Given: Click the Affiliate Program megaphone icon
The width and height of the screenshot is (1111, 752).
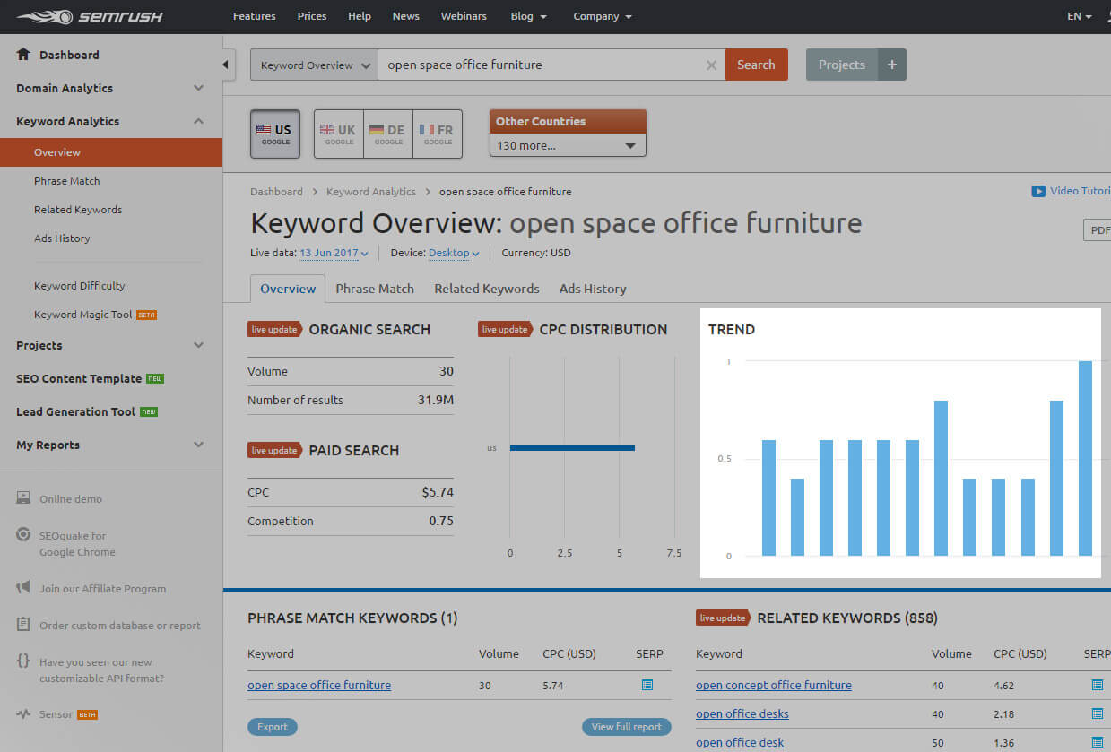Looking at the screenshot, I should (x=23, y=588).
